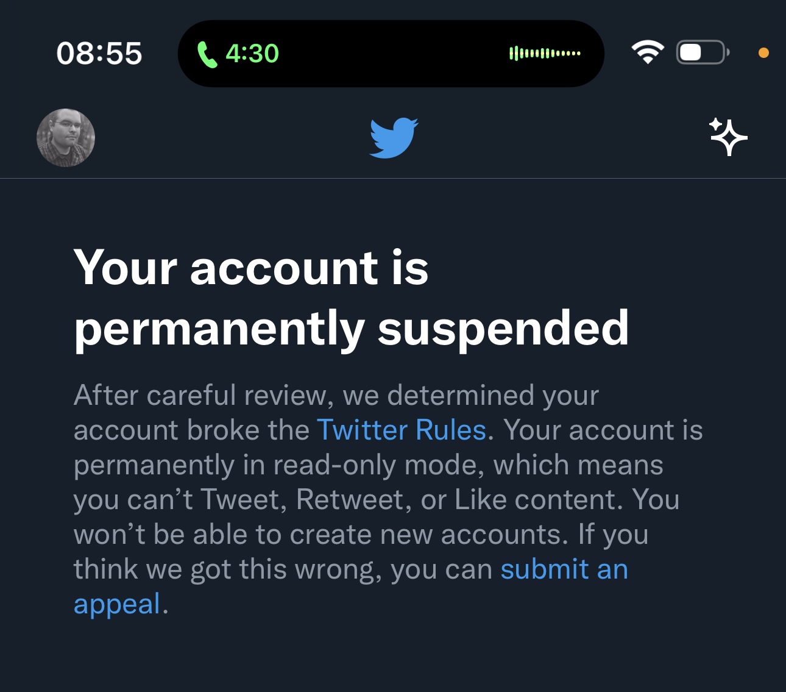Open the sparkle timeline options icon
The image size is (786, 692).
pos(728,137)
